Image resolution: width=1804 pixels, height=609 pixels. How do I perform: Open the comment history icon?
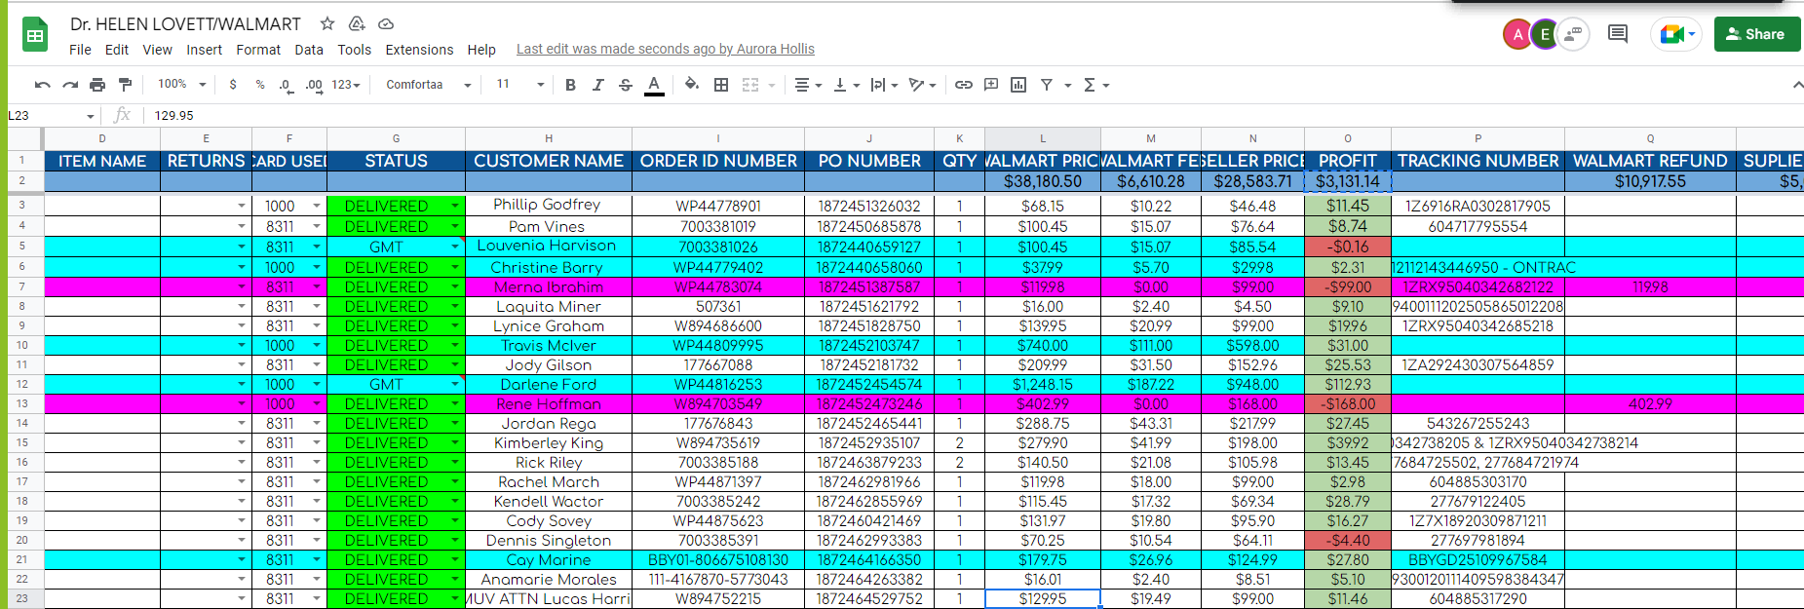(x=1618, y=34)
